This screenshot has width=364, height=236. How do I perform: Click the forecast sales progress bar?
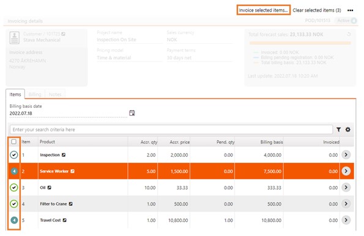pos(300,43)
